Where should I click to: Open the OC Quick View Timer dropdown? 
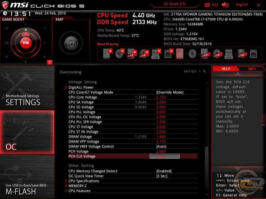coord(162,176)
